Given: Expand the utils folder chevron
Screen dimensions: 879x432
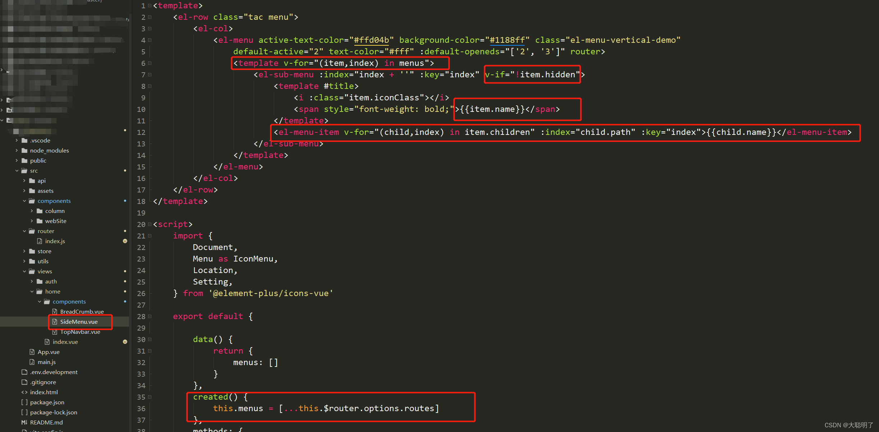Looking at the screenshot, I should coord(24,261).
